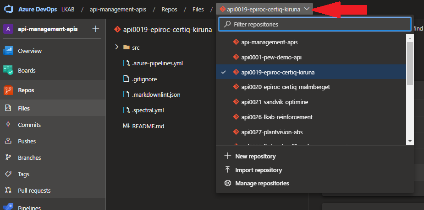
Task: Open api-management-apis project breadcrumb
Action: pos(118,10)
